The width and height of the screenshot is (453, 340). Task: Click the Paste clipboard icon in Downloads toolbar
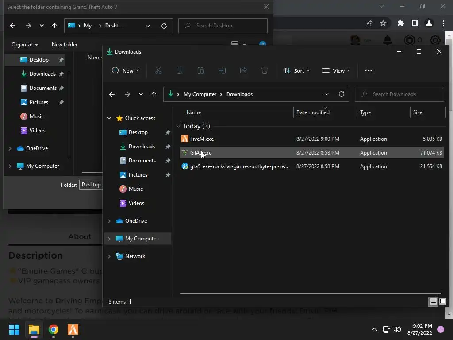[201, 70]
